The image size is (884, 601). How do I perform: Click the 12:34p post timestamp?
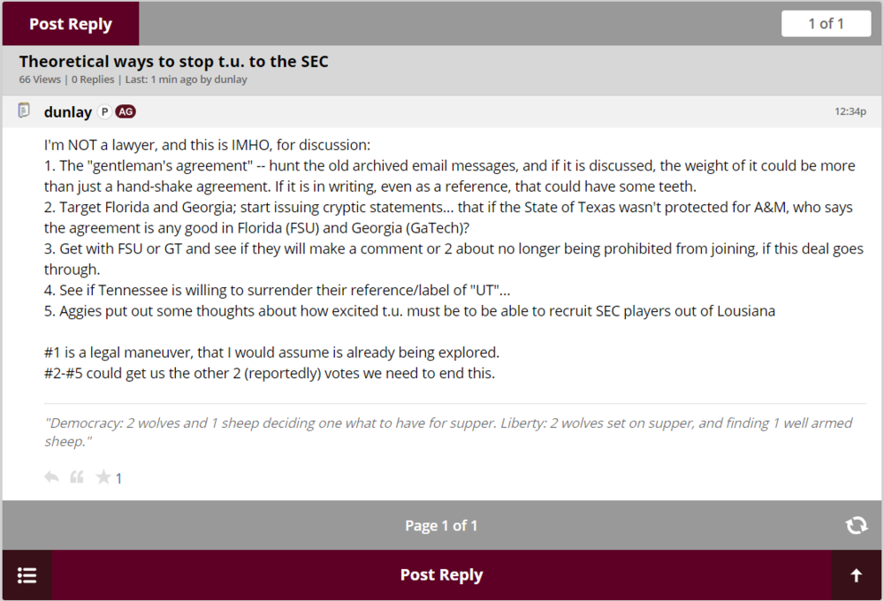coord(850,112)
